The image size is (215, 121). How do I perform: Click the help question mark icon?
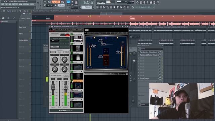147,2
